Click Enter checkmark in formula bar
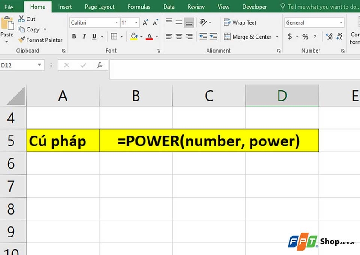The width and height of the screenshot is (360, 255). pos(83,65)
